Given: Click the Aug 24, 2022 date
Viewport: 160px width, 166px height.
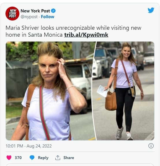Looking at the screenshot, I should [39, 146].
